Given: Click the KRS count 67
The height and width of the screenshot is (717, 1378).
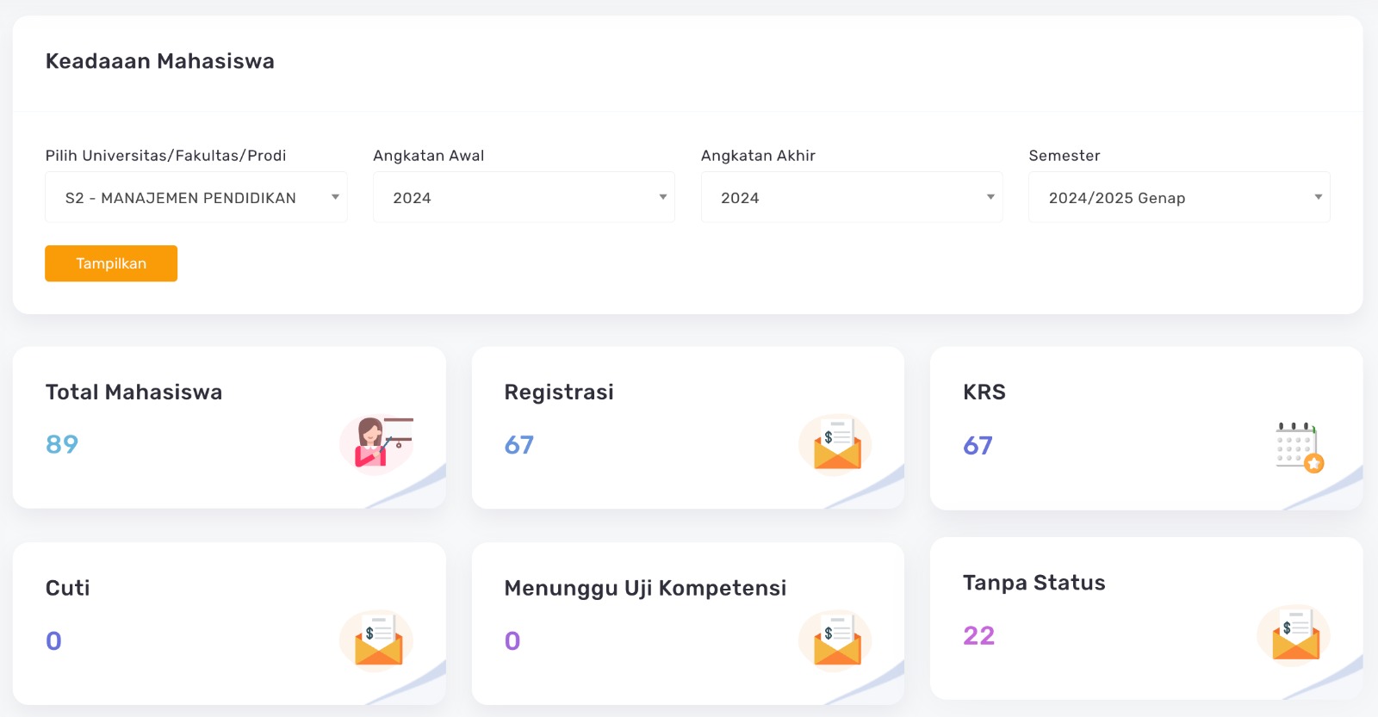Looking at the screenshot, I should click(978, 446).
